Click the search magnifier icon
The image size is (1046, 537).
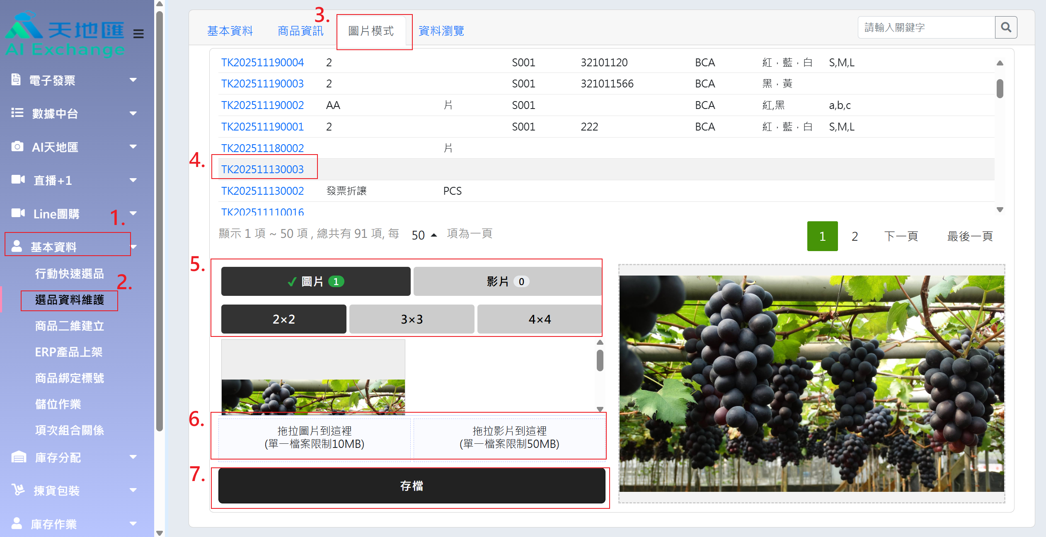click(1006, 27)
